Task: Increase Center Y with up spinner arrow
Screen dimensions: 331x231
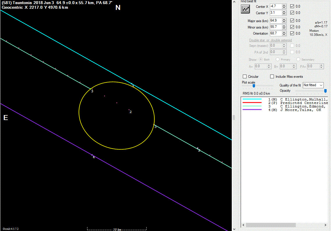Action: pos(284,11)
